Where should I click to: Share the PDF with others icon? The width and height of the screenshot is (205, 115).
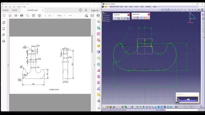point(98,16)
